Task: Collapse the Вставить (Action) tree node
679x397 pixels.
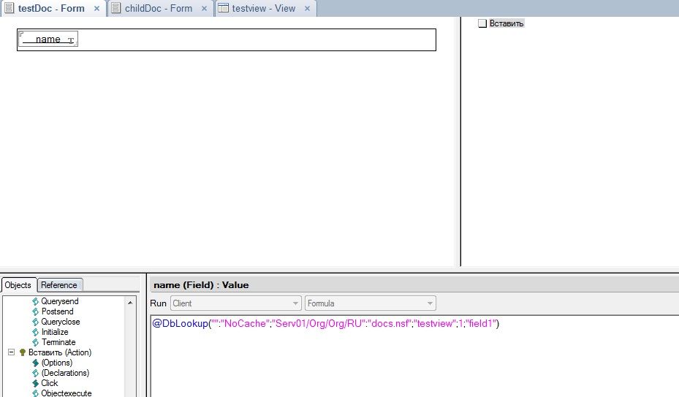Action: point(11,352)
